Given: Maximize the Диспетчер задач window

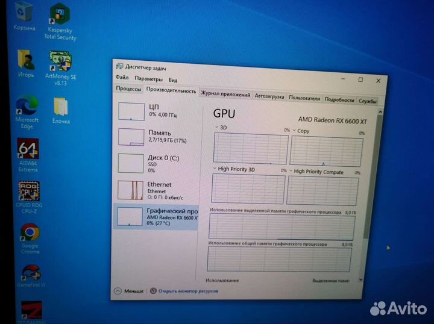Looking at the screenshot, I should [360, 80].
